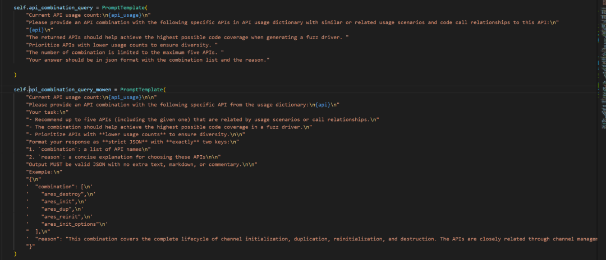Click the first PromptTemplate class name
This screenshot has height=260, width=606.
tap(122, 8)
